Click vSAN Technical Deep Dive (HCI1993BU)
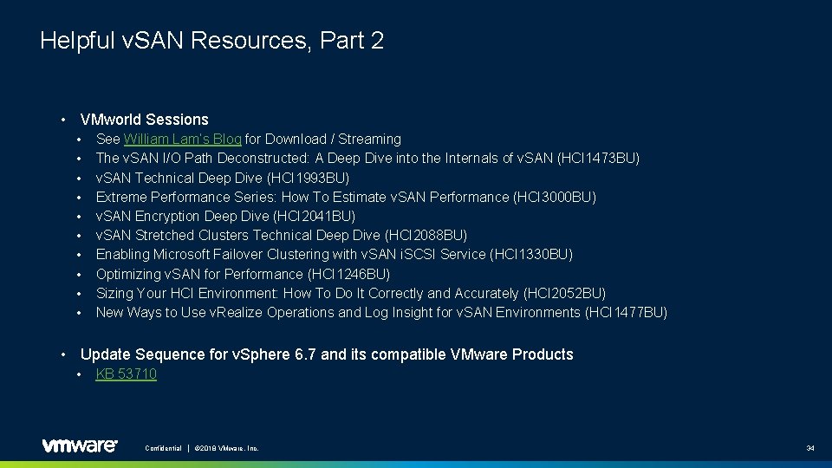 (x=223, y=178)
